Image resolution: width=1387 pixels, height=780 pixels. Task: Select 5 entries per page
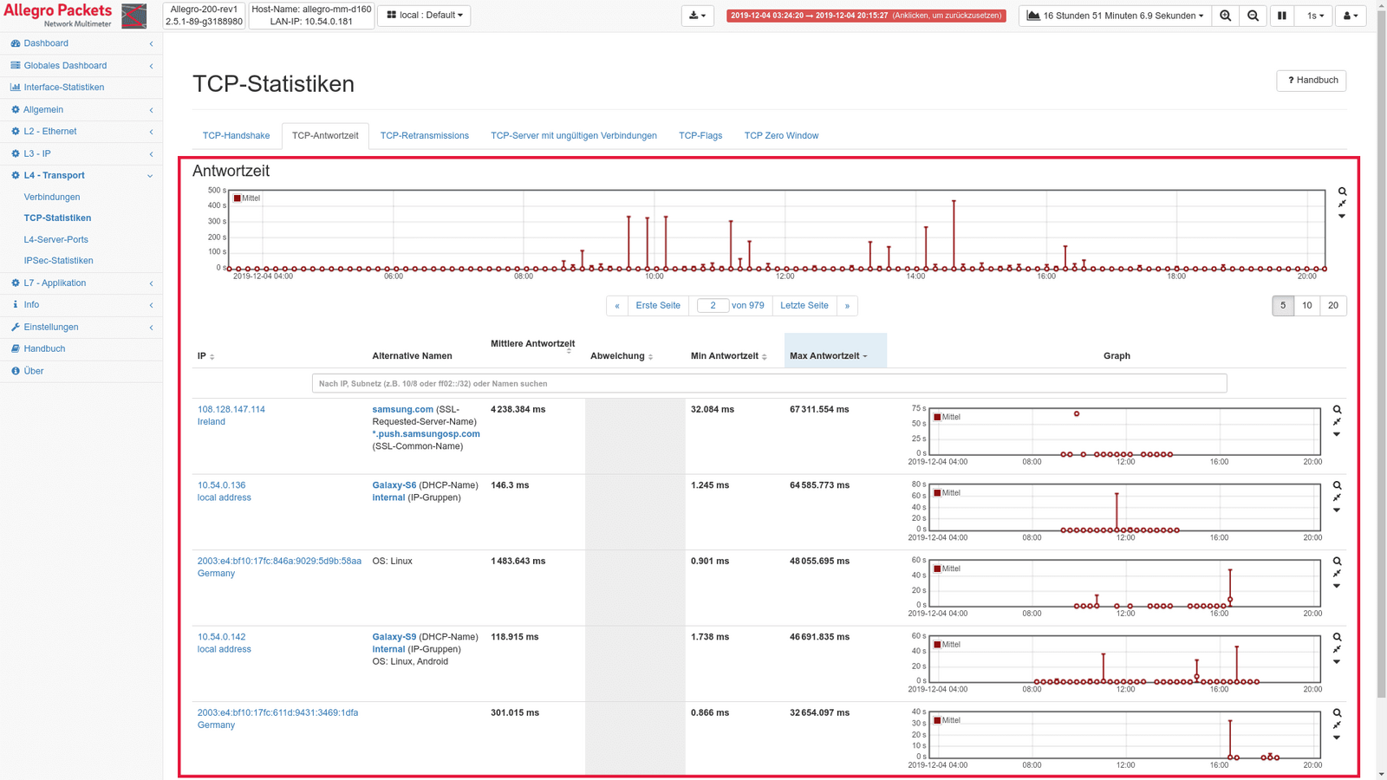(x=1283, y=305)
